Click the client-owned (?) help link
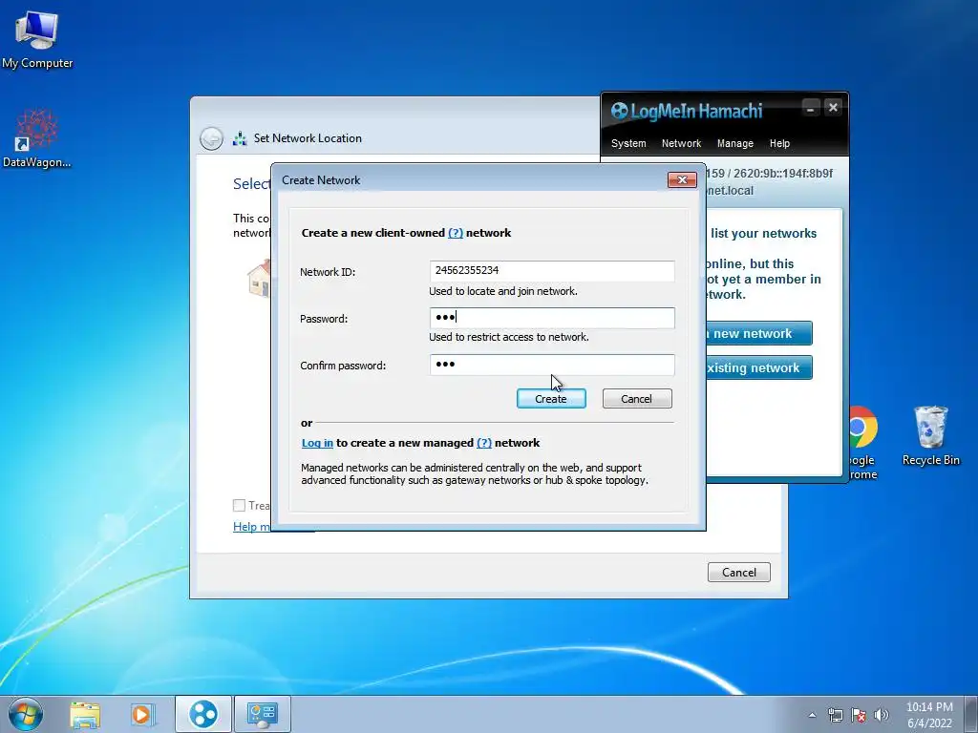The image size is (978, 733). (456, 233)
